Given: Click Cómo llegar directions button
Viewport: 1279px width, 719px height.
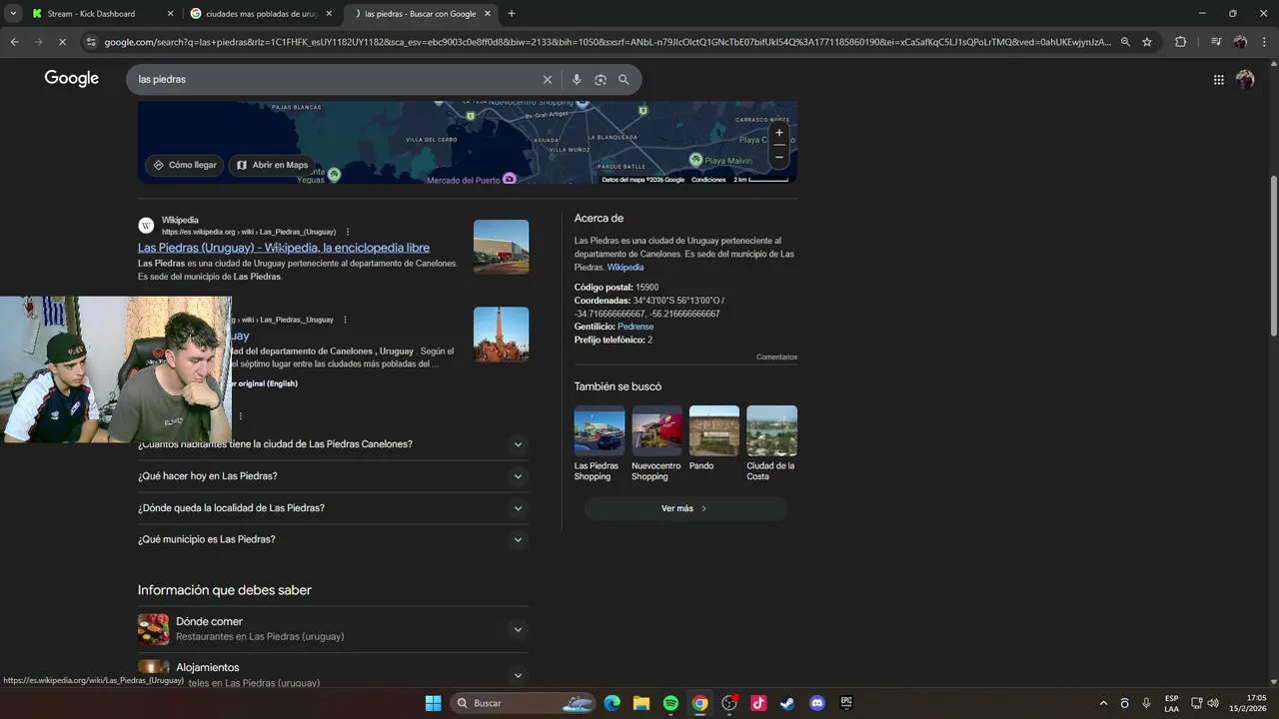Looking at the screenshot, I should (184, 165).
